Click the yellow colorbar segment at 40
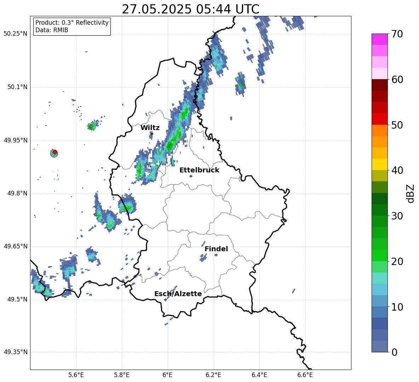 tap(379, 164)
